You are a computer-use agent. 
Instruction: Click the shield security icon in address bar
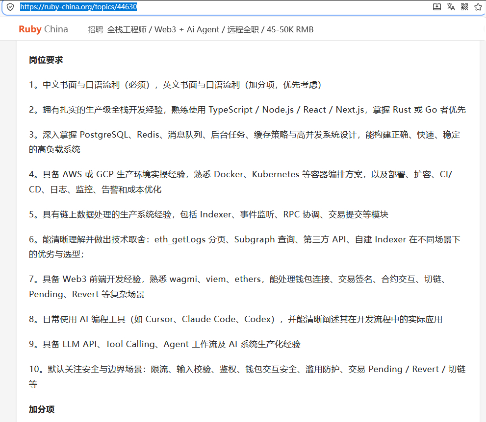(x=10, y=7)
